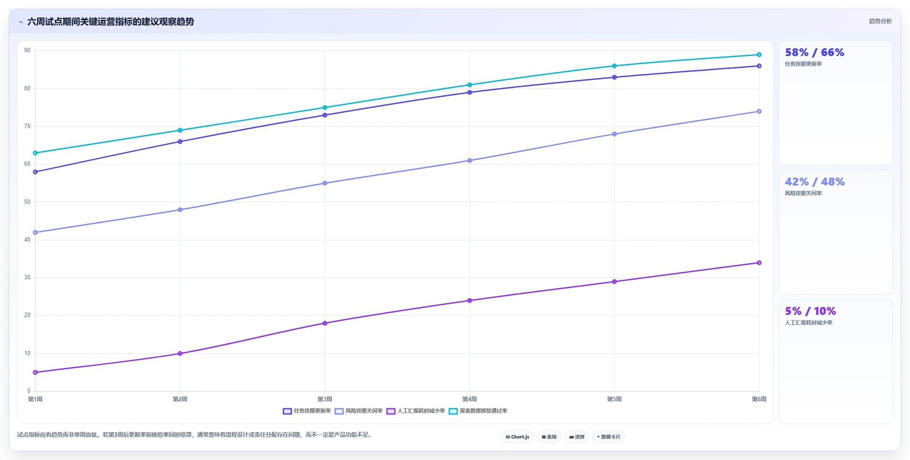Click the 表格 tag pill
Screen dimensions: 910x460
[x=549, y=437]
